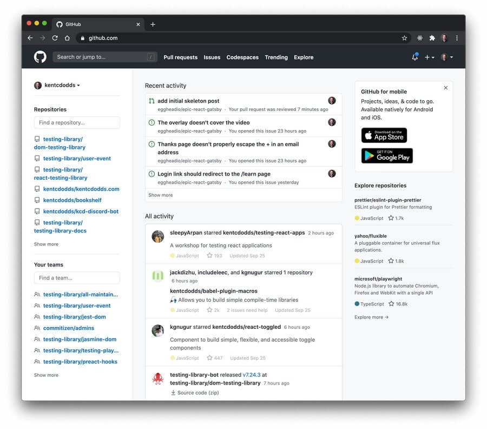The image size is (487, 429).
Task: Dismiss the GitHub for mobile card
Action: 446,88
